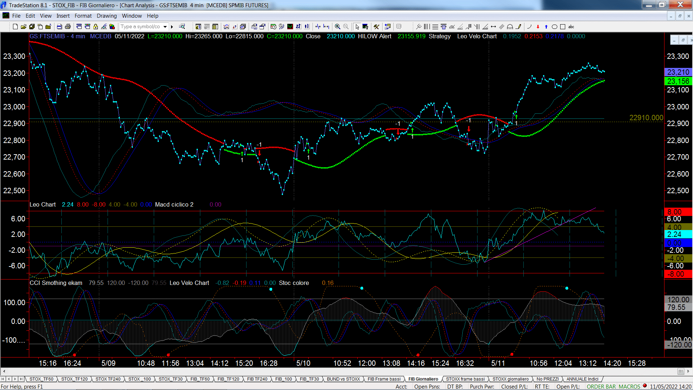
Task: Select the abc text drawing tool
Action: coord(571,27)
